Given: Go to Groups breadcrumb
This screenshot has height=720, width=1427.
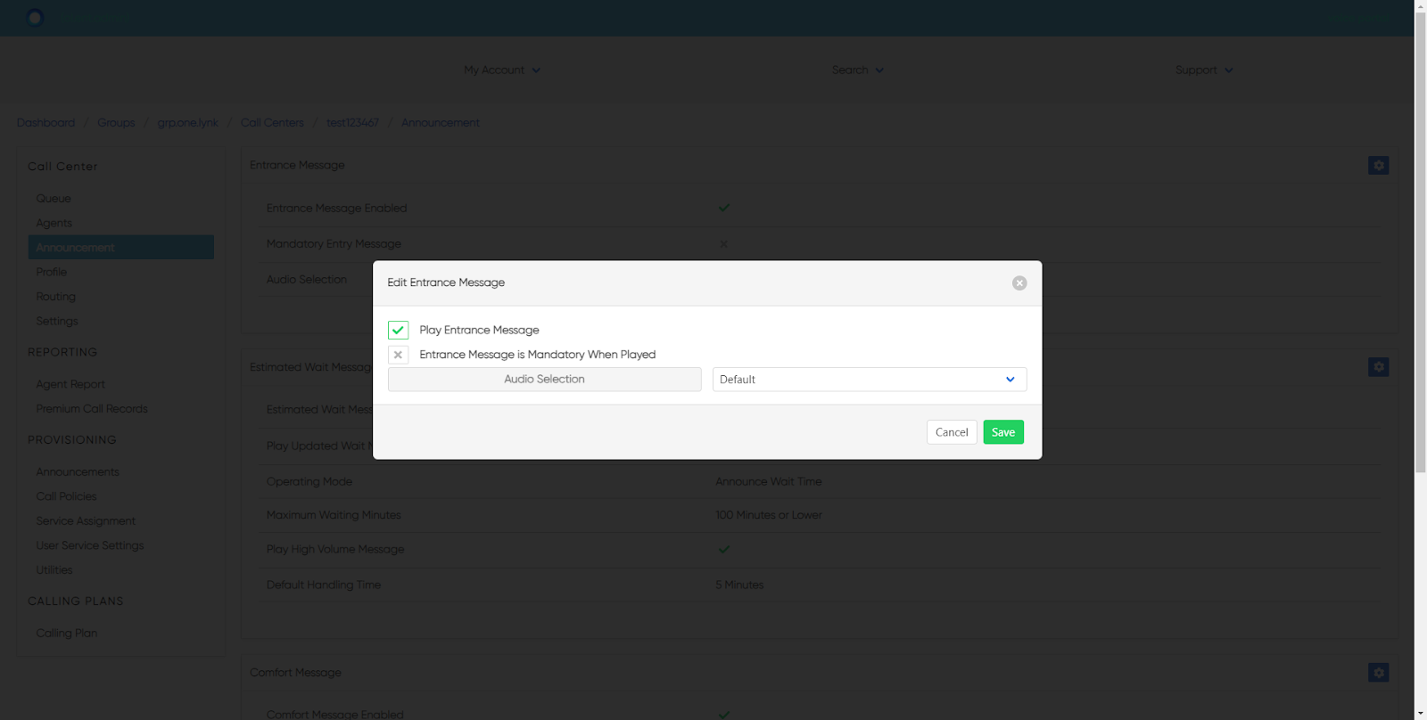Looking at the screenshot, I should click(116, 122).
